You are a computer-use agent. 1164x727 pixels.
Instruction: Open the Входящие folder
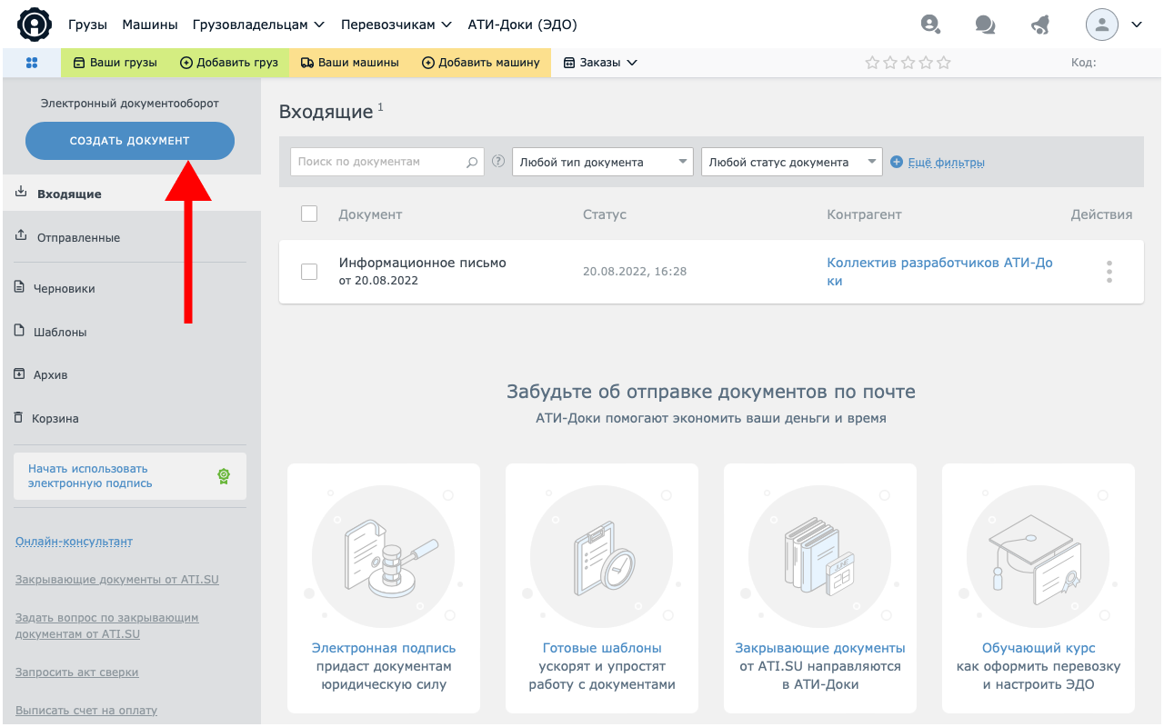[x=132, y=194]
